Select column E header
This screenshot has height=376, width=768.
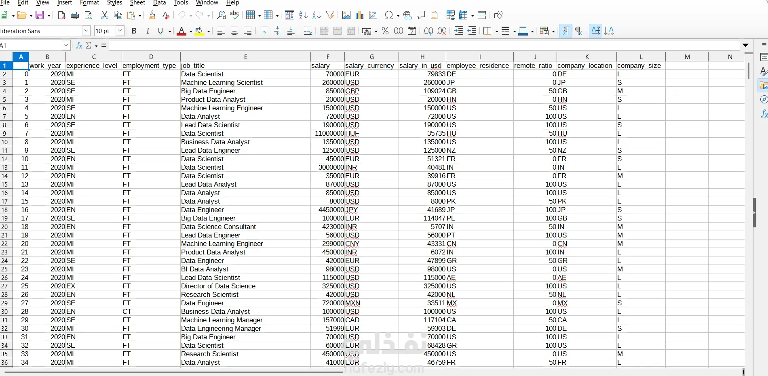(245, 57)
